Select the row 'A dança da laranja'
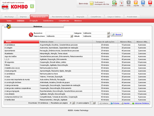Image resolution: width=154 pixels, height=116 pixels. 77,85
